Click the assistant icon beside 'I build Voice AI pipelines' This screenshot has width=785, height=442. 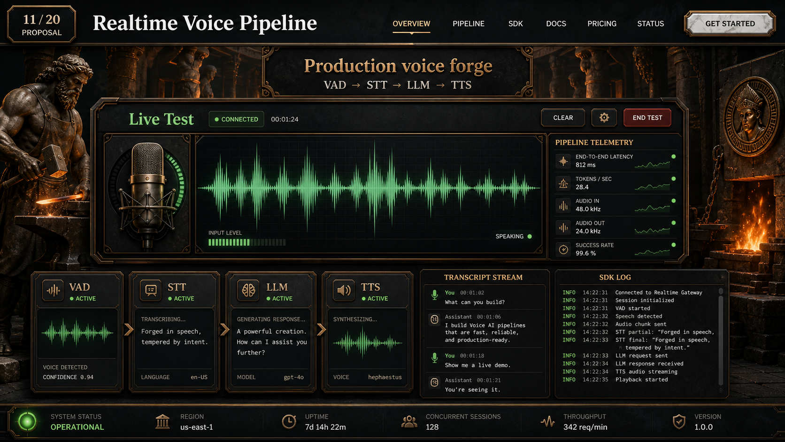click(434, 320)
